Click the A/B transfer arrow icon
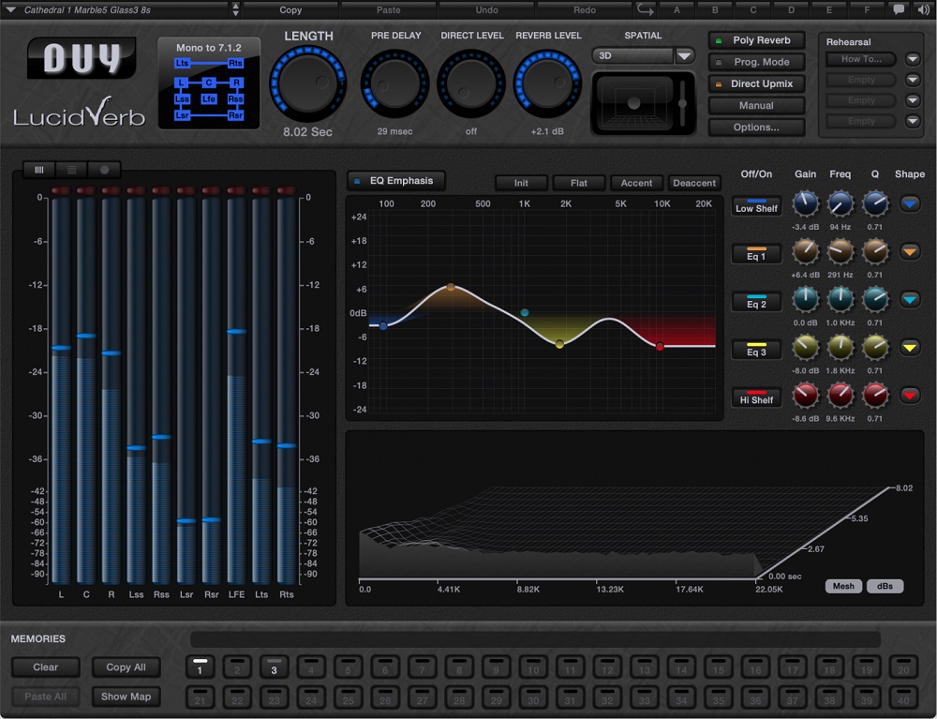The width and height of the screenshot is (937, 719). (646, 9)
